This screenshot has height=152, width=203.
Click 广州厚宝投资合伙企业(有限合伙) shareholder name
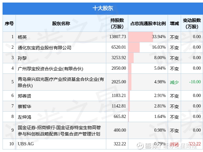click(51, 69)
